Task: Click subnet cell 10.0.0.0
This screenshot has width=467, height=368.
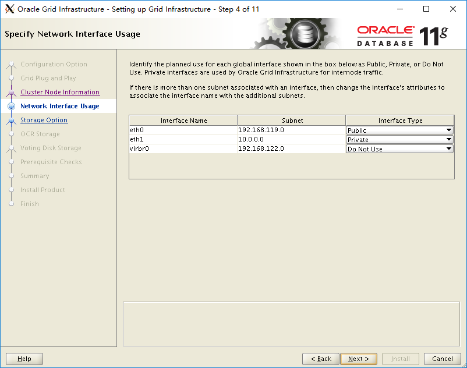Action: click(x=292, y=139)
